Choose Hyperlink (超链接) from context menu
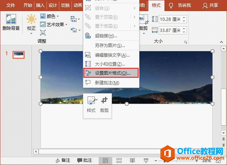This screenshot has height=165, width=227. (x=111, y=36)
